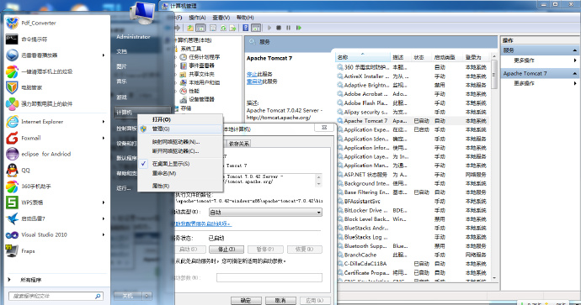Open 电脑管家 shield icon

click(x=12, y=87)
